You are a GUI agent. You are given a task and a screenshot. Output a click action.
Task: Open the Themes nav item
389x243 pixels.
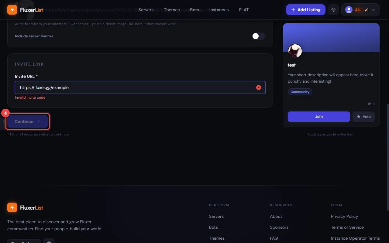coord(172,10)
